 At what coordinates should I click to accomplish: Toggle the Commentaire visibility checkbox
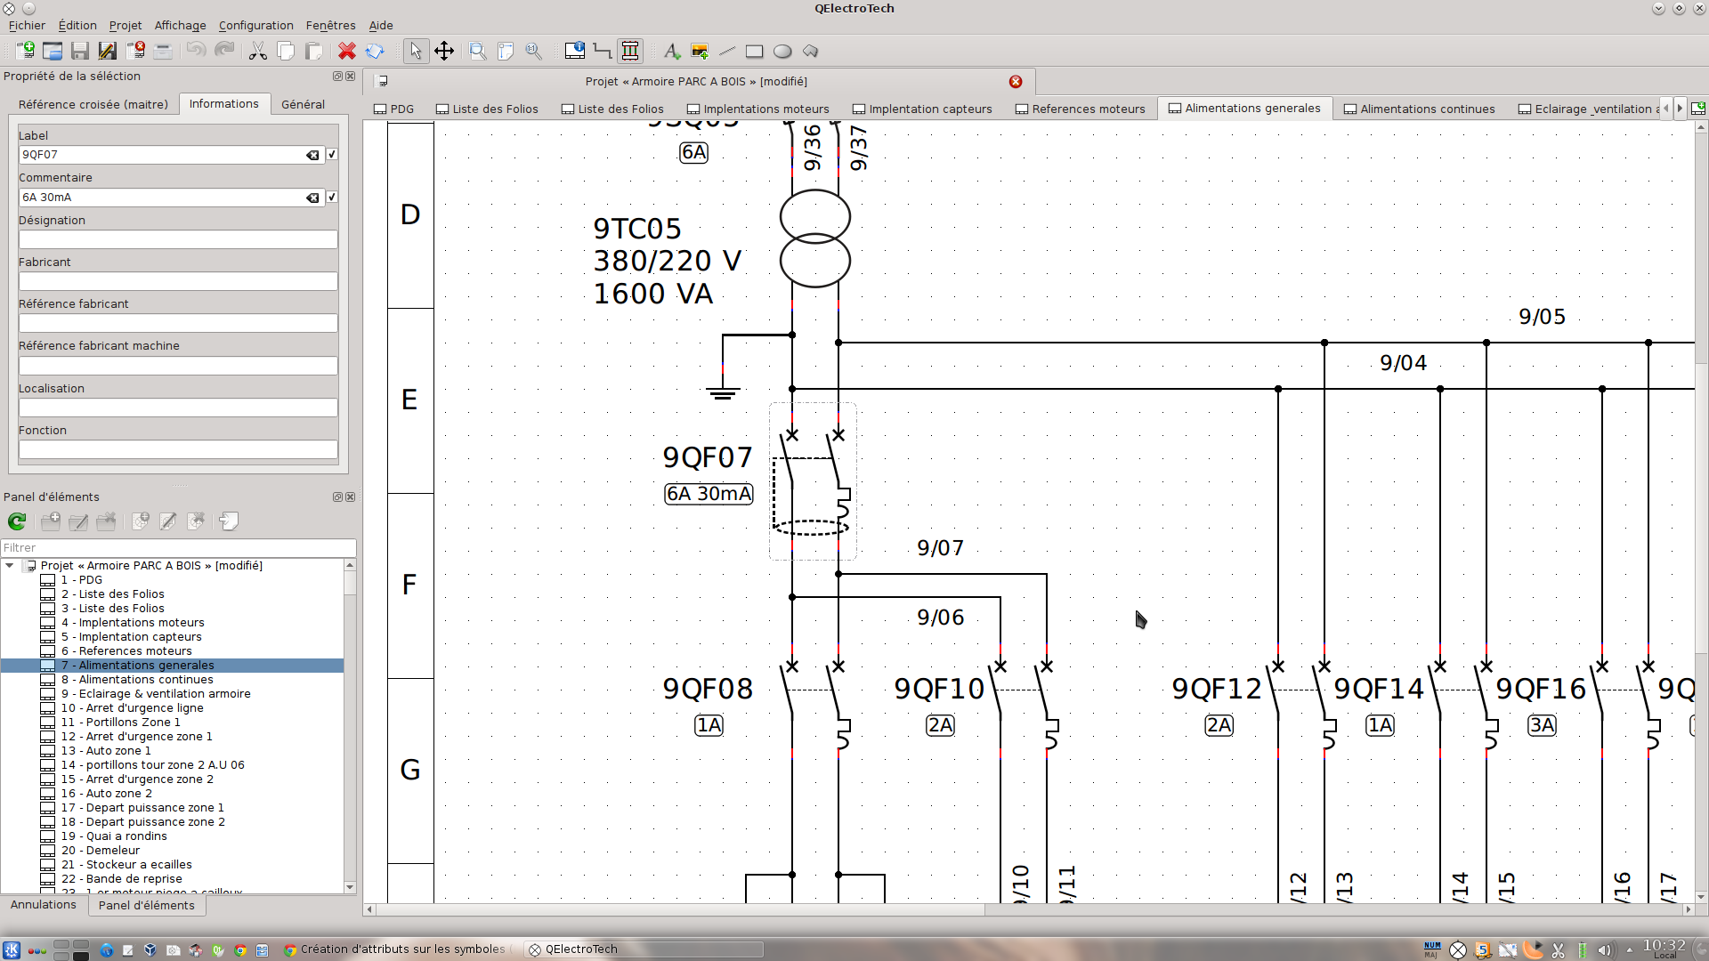pyautogui.click(x=332, y=198)
